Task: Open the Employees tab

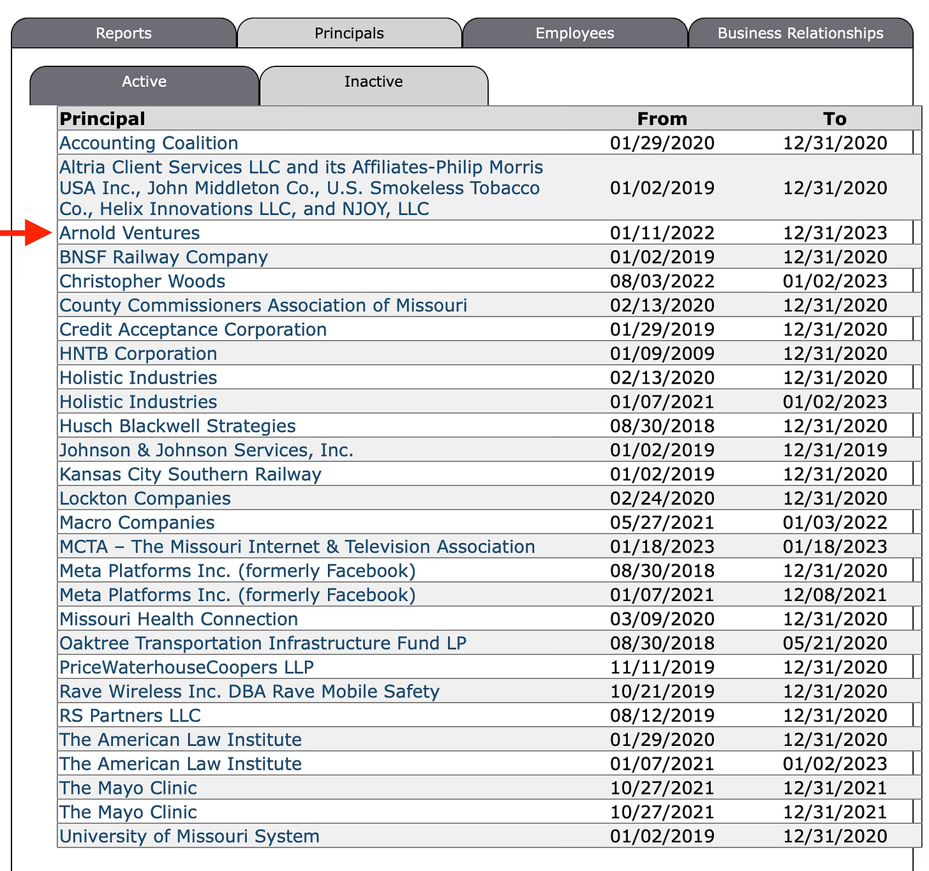Action: coord(575,33)
